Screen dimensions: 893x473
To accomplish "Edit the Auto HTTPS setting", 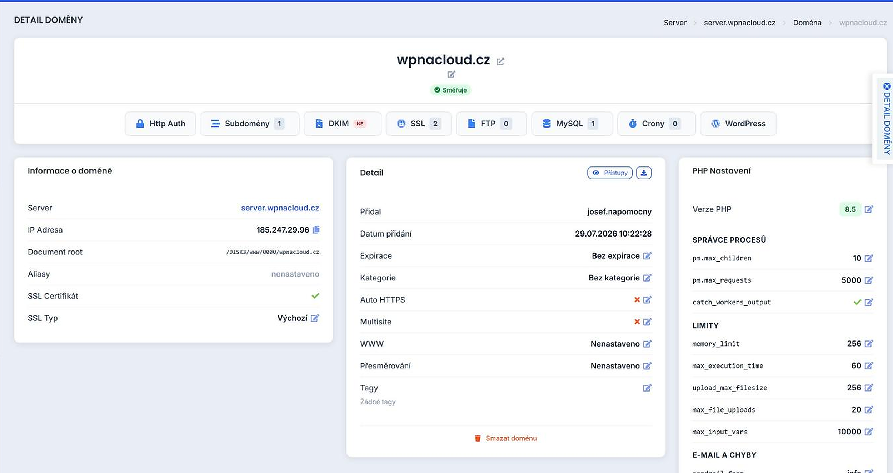I will click(647, 300).
